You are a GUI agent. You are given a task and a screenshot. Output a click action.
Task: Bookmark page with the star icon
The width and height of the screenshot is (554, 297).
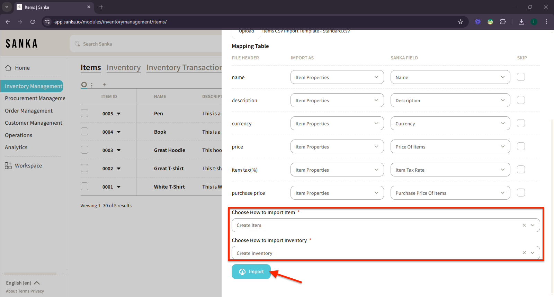[x=461, y=22]
